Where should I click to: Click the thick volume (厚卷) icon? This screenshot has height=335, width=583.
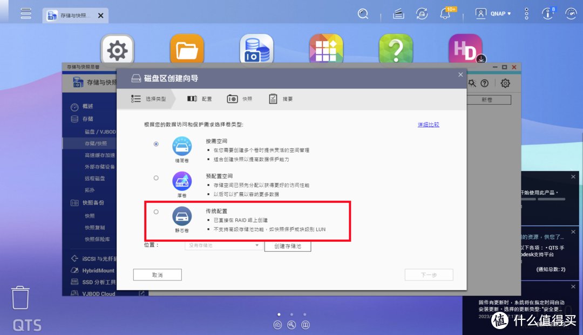(x=182, y=181)
